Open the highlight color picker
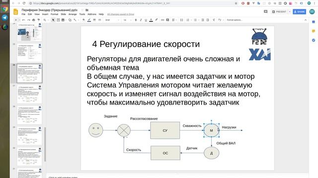 tap(157, 20)
